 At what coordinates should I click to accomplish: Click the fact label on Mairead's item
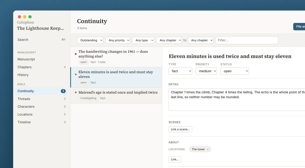click(103, 98)
